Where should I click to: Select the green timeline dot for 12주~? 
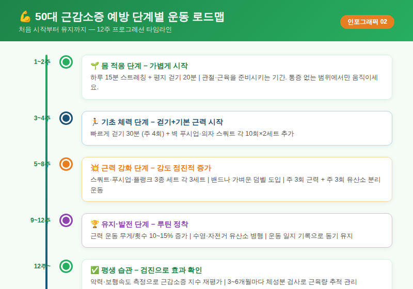(66, 266)
